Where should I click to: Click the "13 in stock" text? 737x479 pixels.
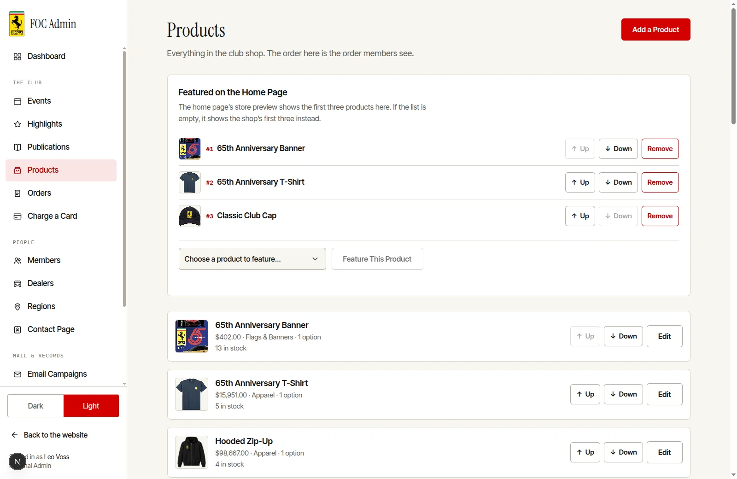[231, 348]
